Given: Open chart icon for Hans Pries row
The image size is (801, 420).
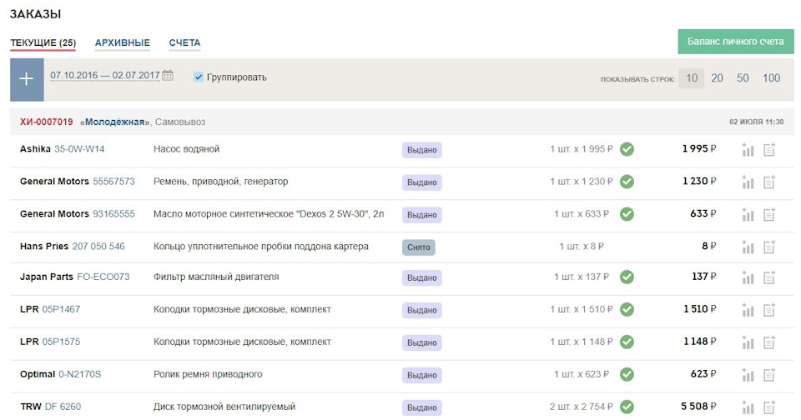Looking at the screenshot, I should [748, 247].
